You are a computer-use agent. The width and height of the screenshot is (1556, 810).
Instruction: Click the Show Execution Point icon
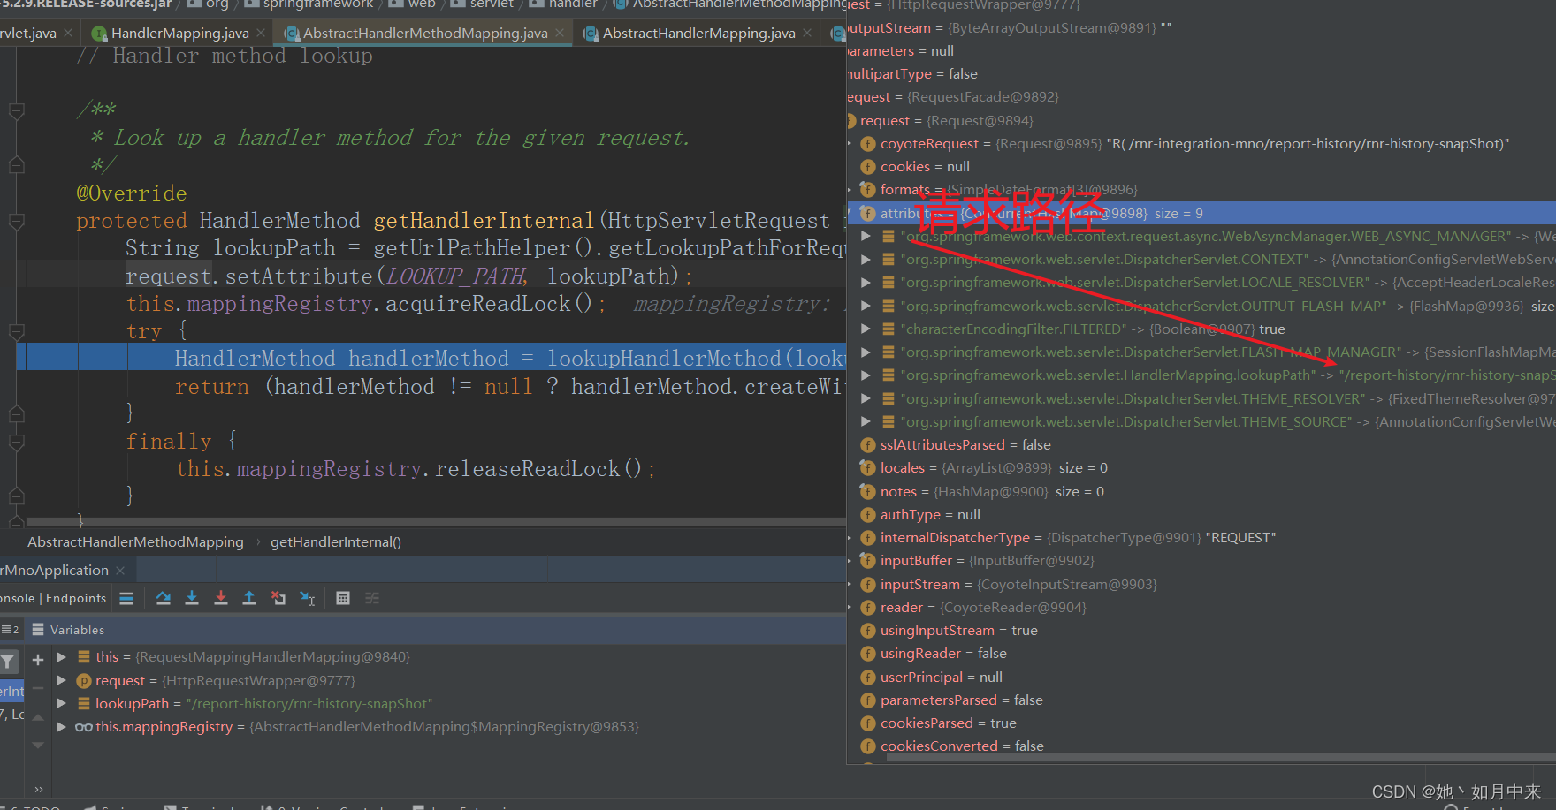click(x=126, y=598)
